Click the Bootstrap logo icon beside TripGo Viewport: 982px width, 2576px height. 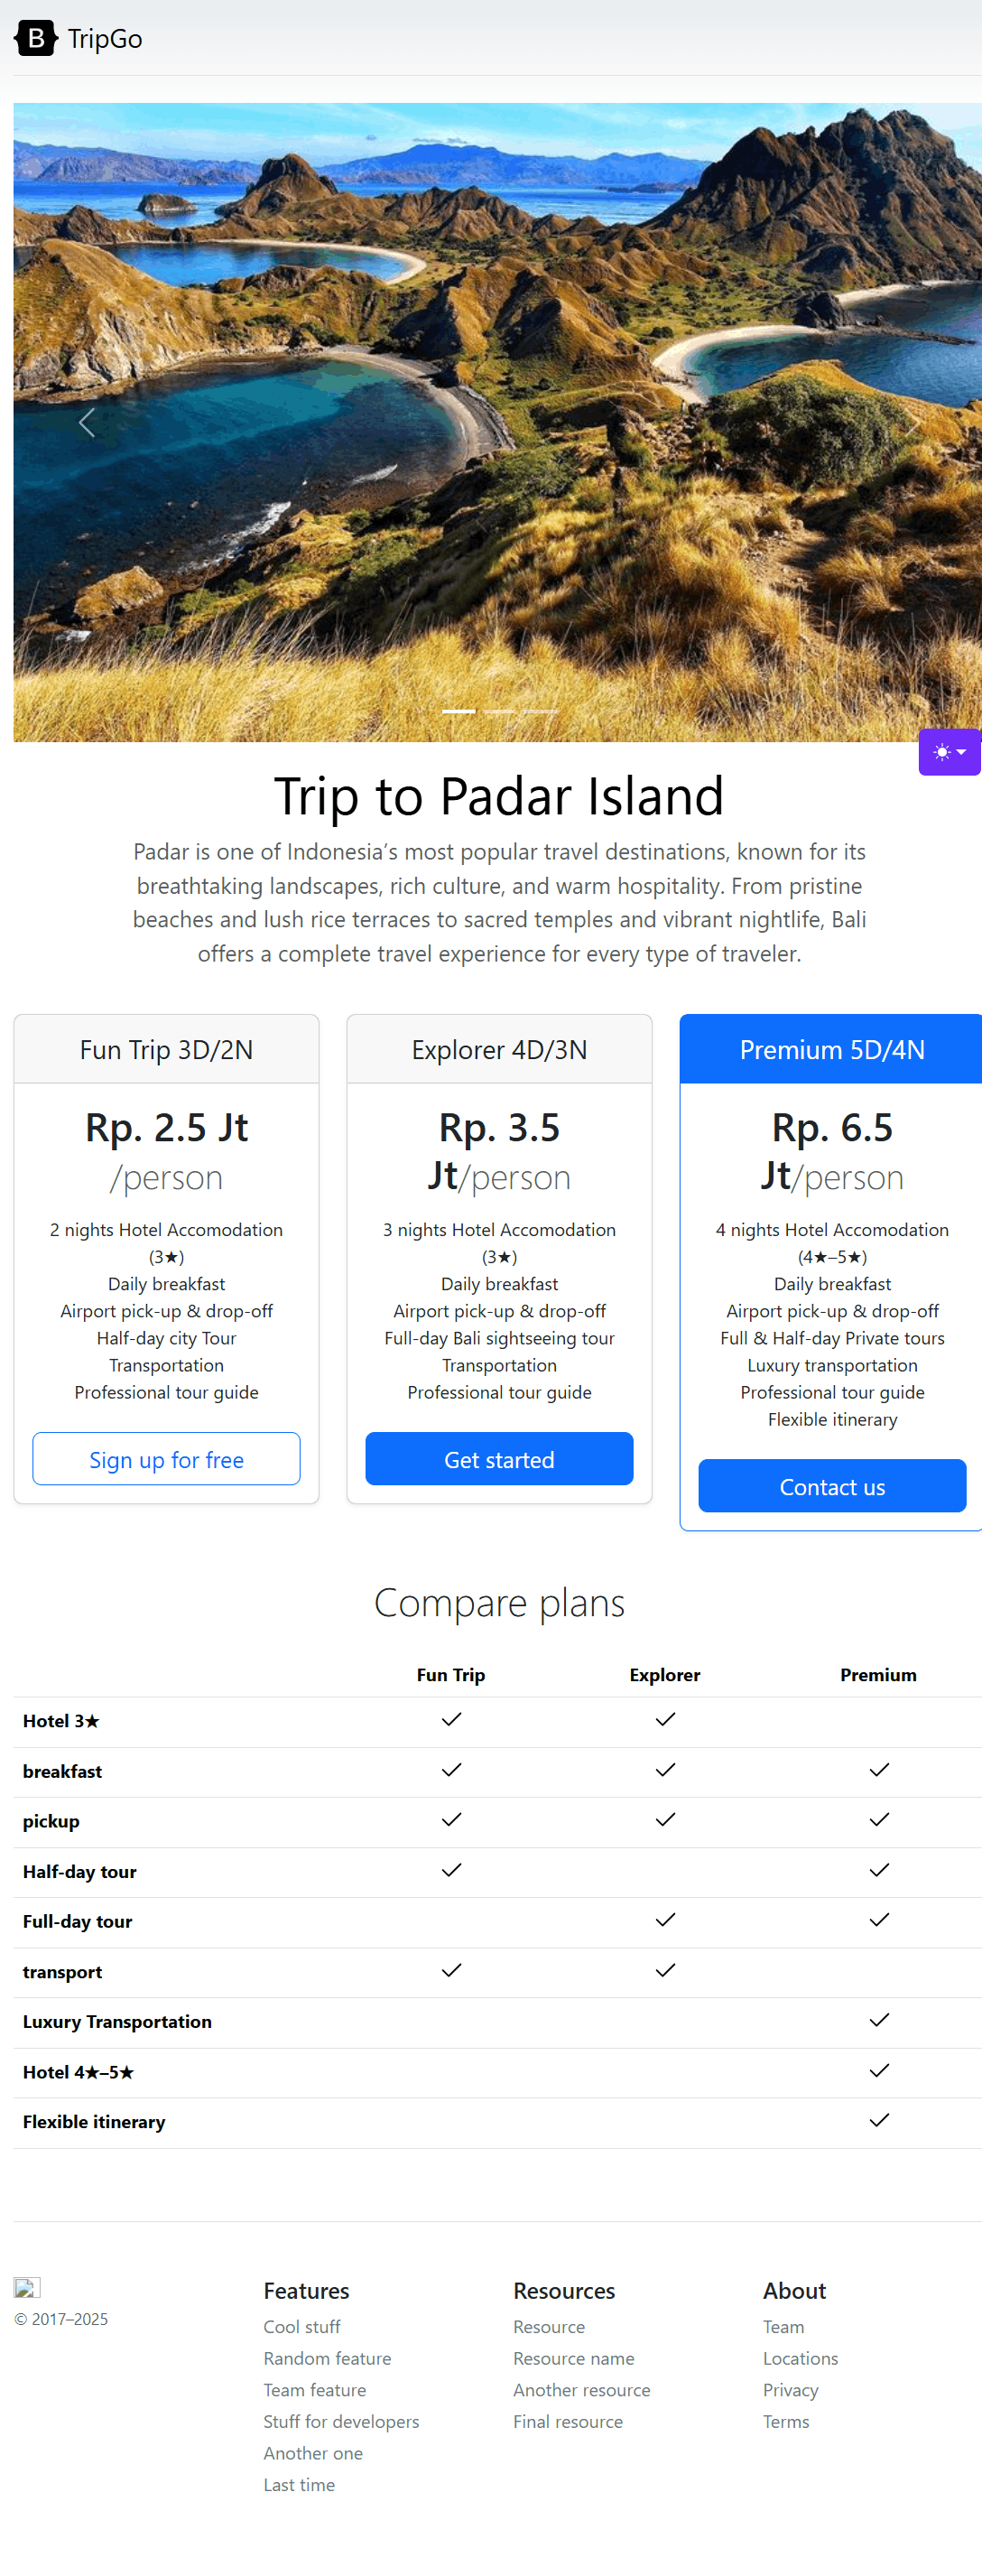[36, 38]
